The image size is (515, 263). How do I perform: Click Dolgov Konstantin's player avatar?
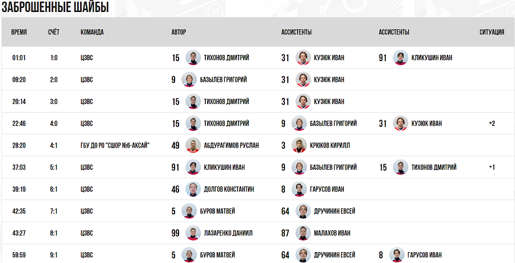point(193,189)
